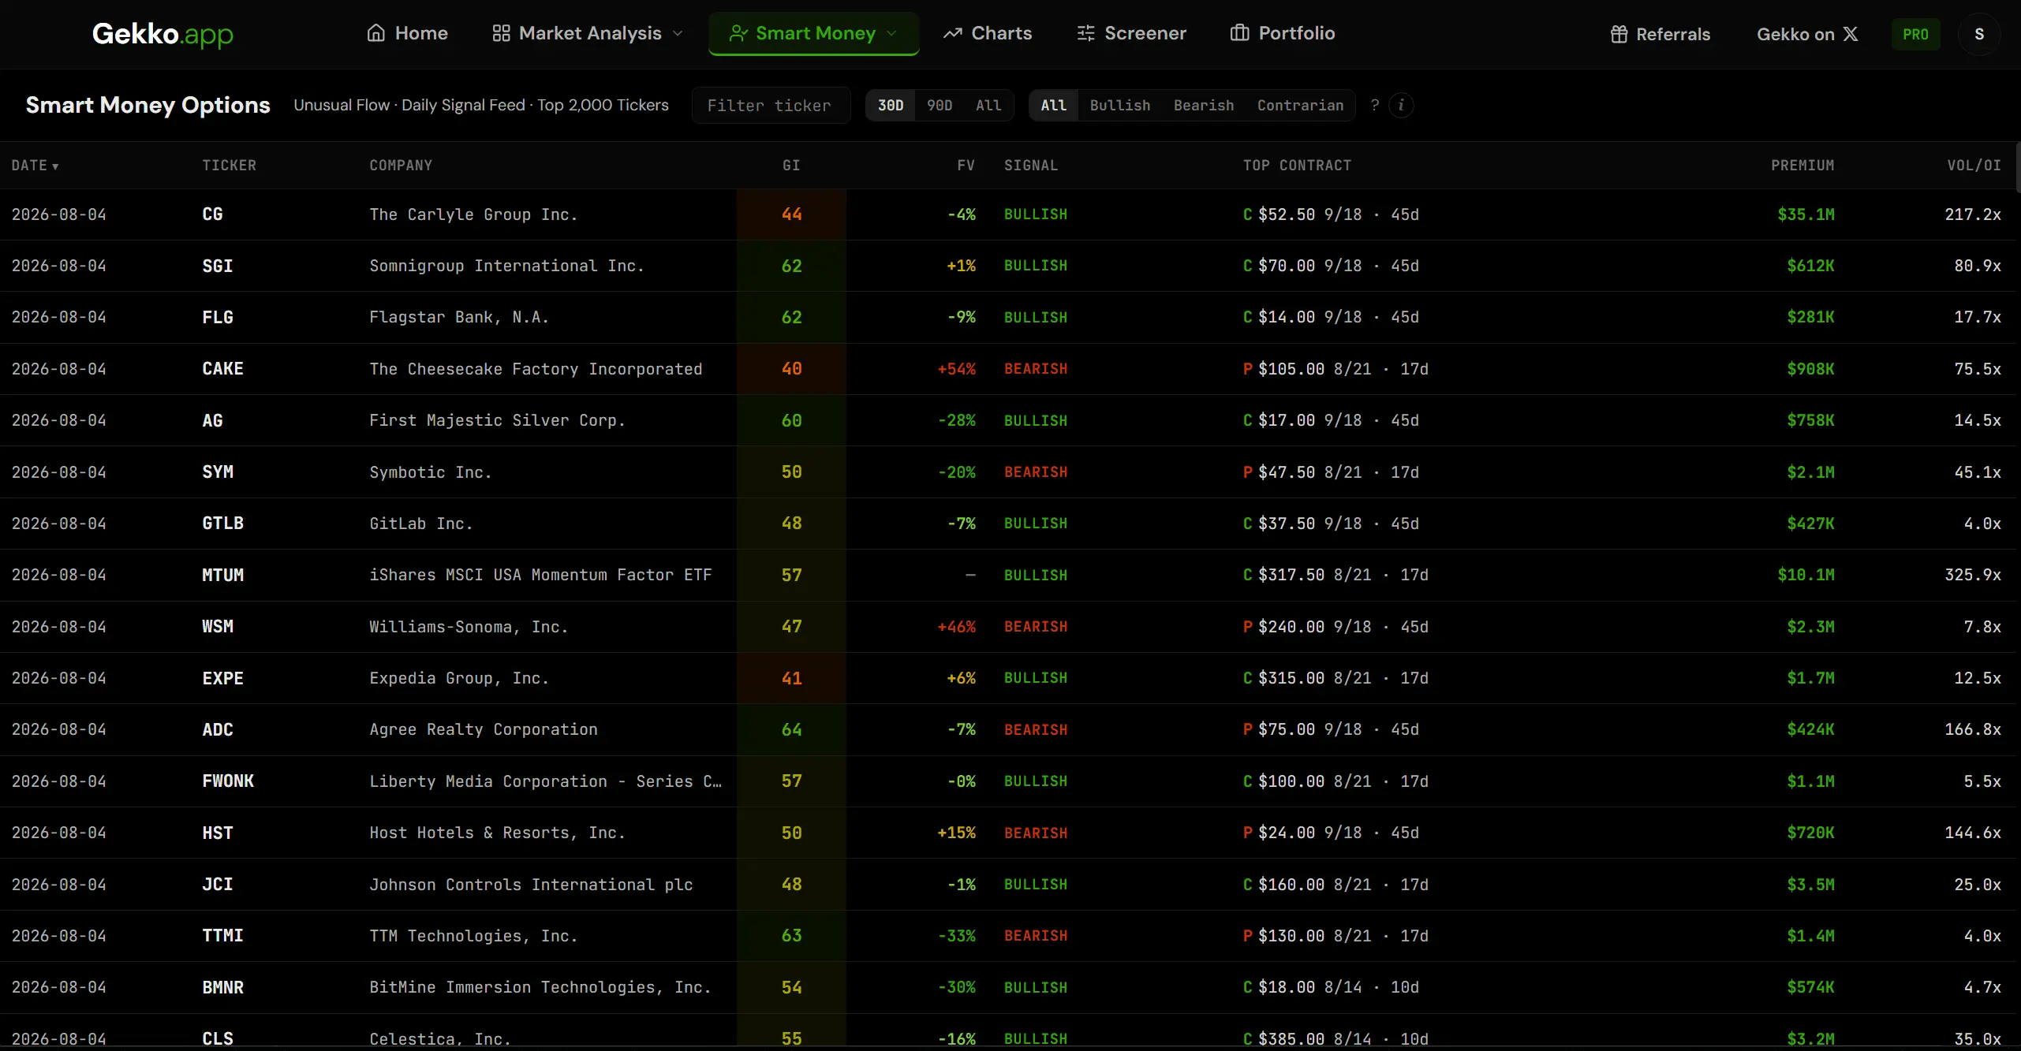This screenshot has height=1051, width=2021.
Task: Select the 30D time range
Action: [x=891, y=105]
